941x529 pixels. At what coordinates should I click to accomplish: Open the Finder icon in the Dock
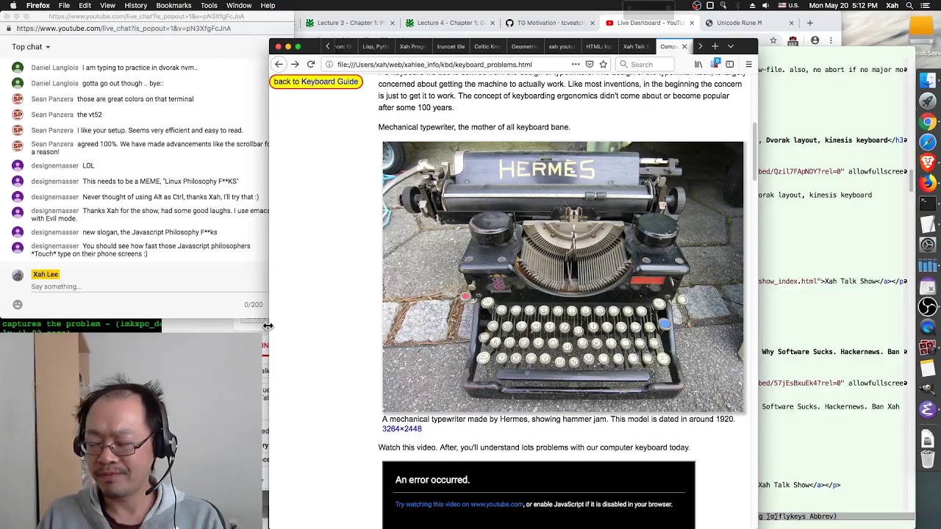[928, 80]
